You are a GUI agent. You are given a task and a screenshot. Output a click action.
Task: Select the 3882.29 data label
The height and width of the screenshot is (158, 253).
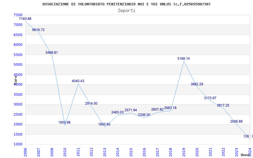point(197,84)
